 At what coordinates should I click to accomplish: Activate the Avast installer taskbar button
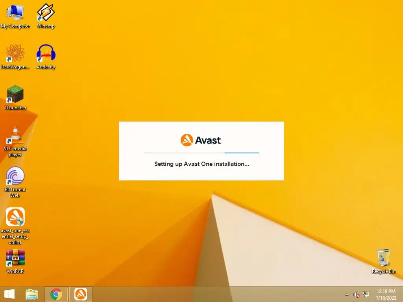pos(81,294)
